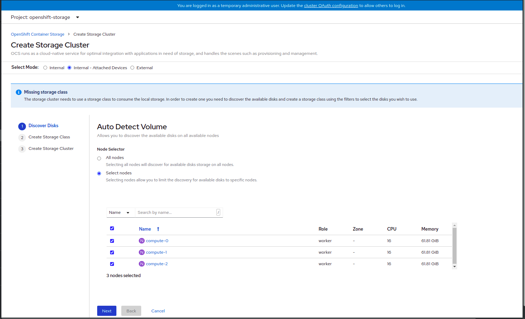Open the cluster OAuth configuration link

pyautogui.click(x=331, y=6)
